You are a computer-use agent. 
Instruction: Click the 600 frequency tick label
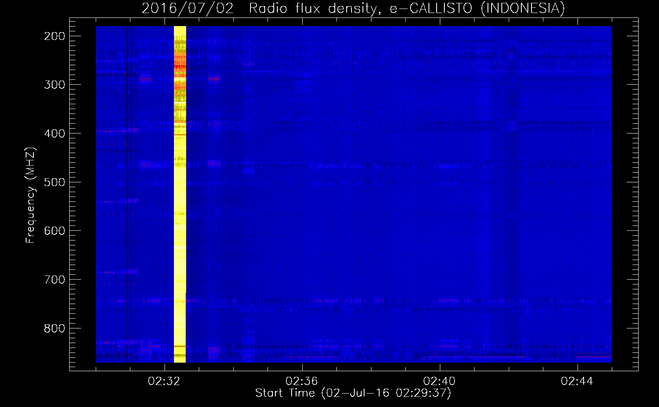pyautogui.click(x=55, y=231)
